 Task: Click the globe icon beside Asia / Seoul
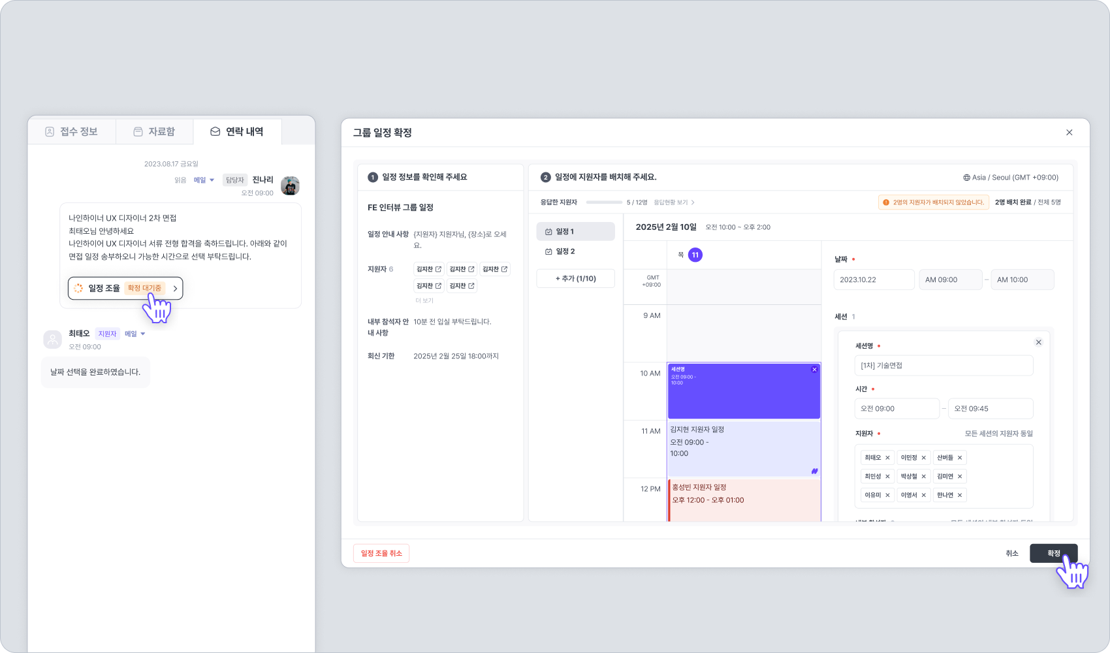click(x=966, y=178)
